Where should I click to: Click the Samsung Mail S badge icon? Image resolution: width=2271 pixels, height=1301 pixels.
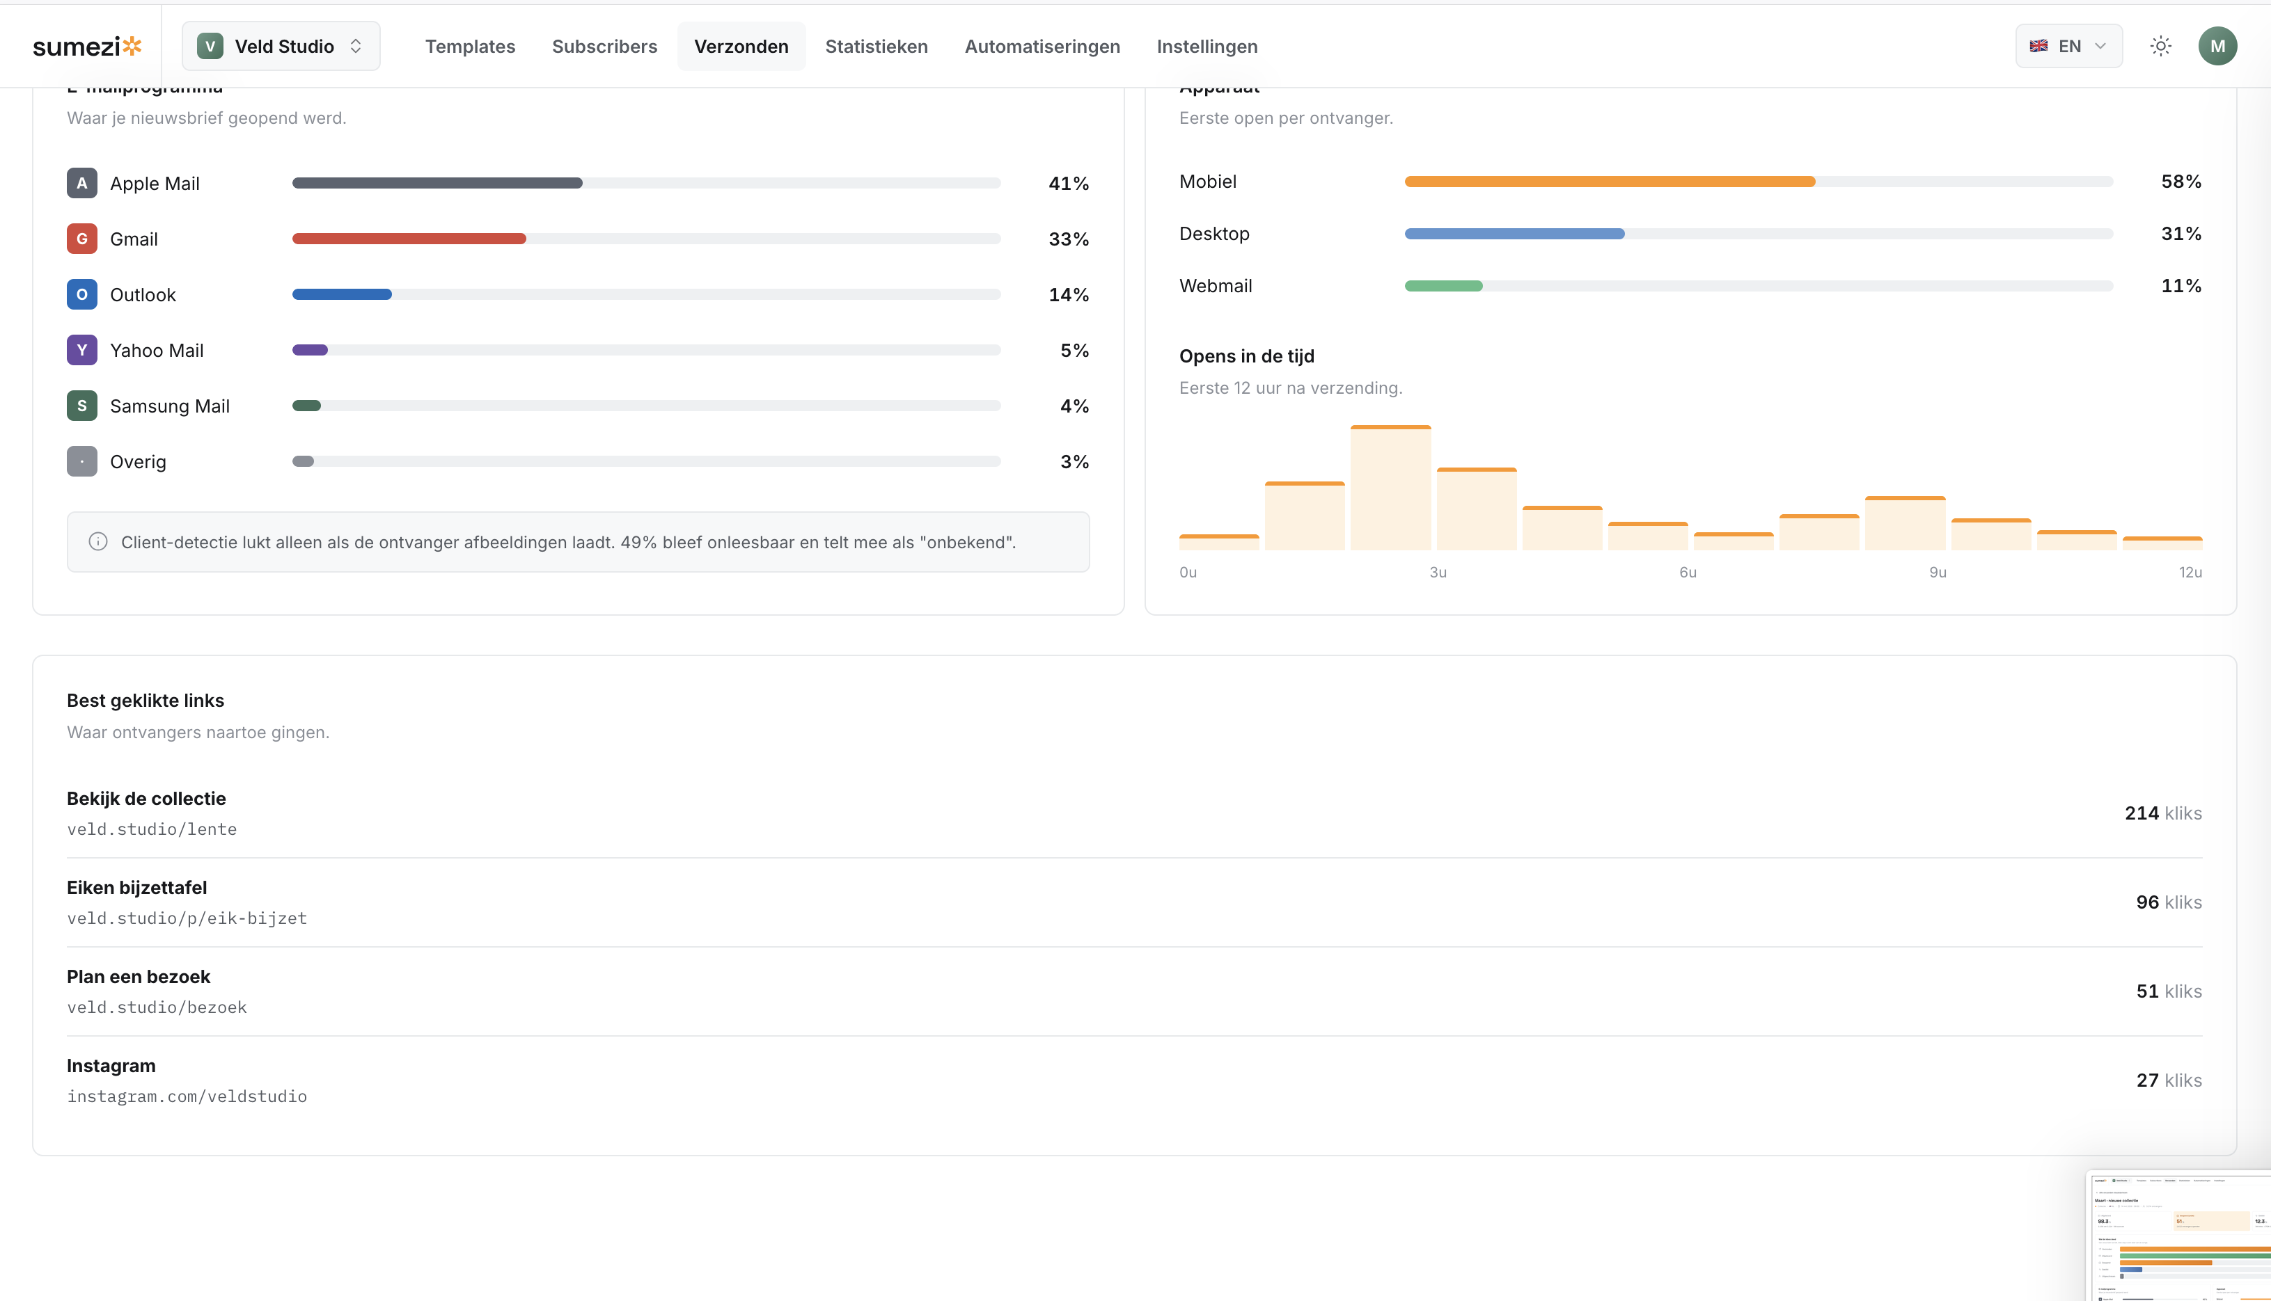(x=82, y=406)
